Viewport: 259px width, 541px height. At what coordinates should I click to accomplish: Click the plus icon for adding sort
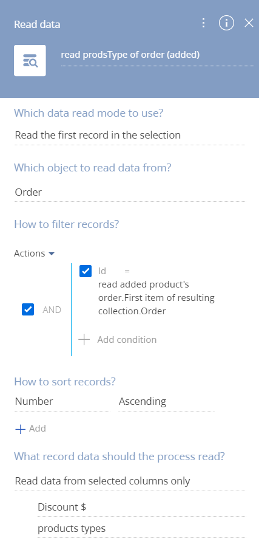click(21, 429)
